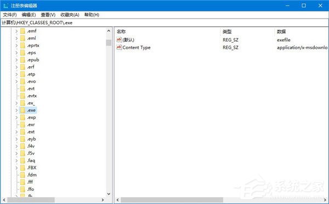Click the Content Type string value icon
329x204 pixels.
tap(119, 47)
